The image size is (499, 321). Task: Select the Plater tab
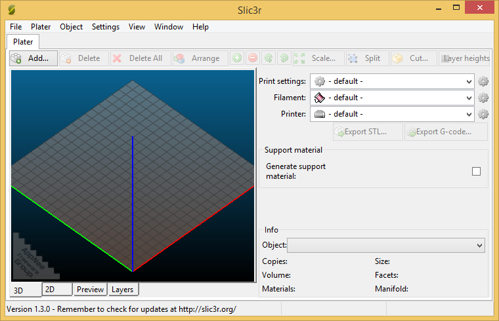point(23,42)
